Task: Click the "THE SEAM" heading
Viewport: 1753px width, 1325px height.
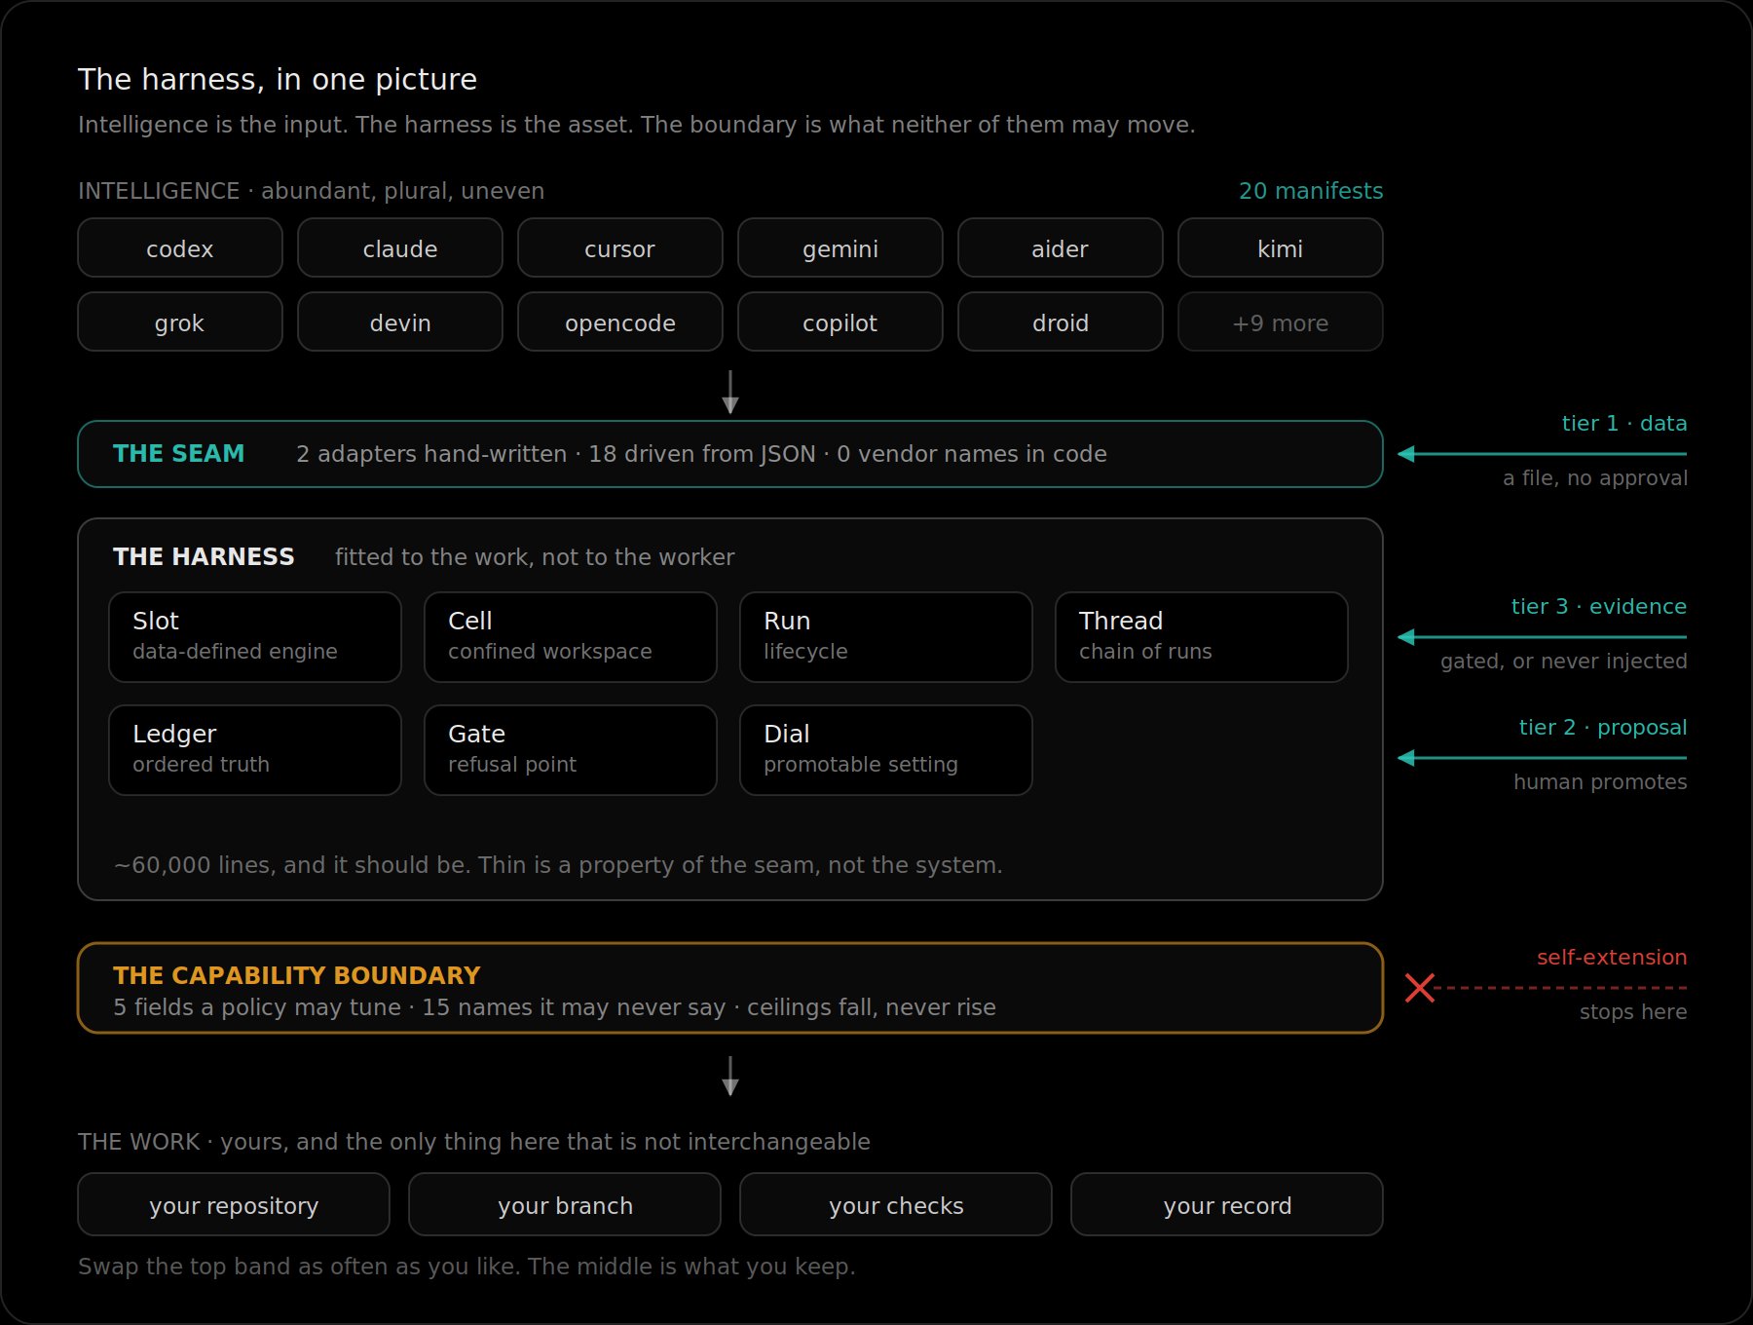Action: [179, 454]
